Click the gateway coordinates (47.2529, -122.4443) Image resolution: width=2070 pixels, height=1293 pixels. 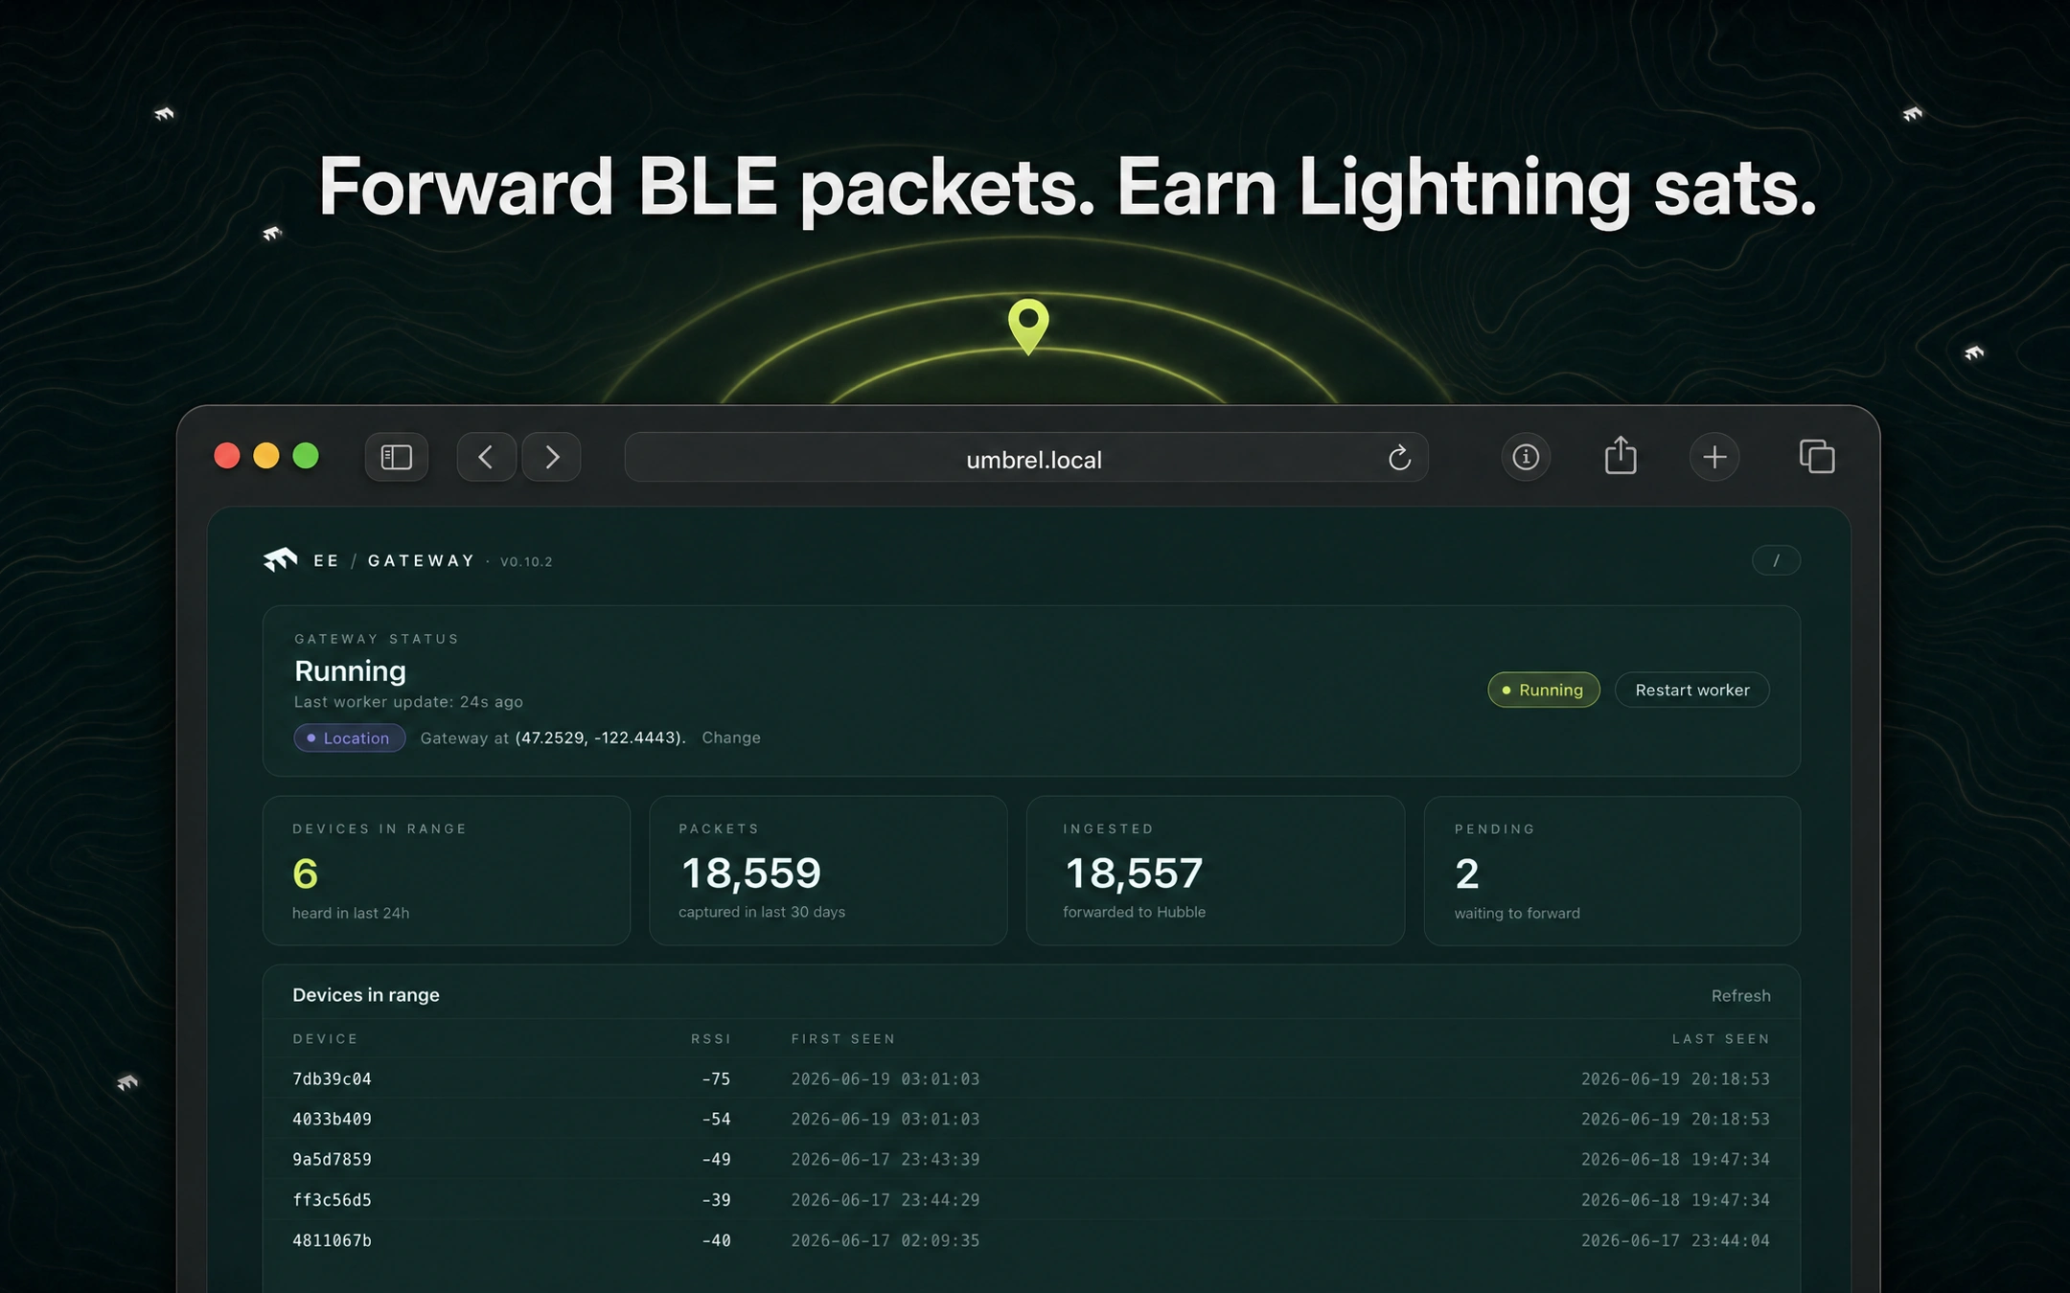599,737
